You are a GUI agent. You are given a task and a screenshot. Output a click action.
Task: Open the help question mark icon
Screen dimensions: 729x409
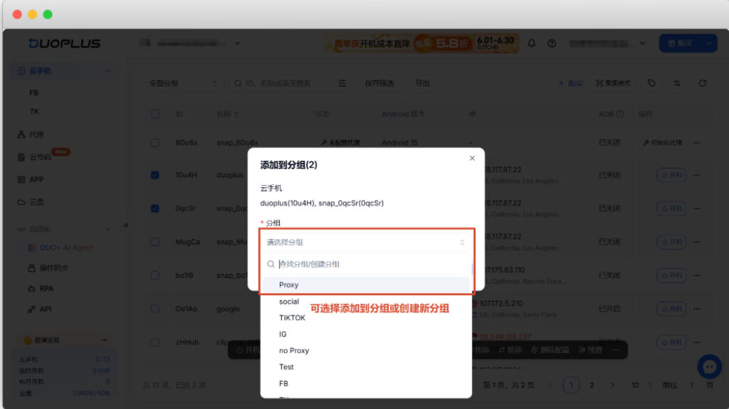click(552, 43)
